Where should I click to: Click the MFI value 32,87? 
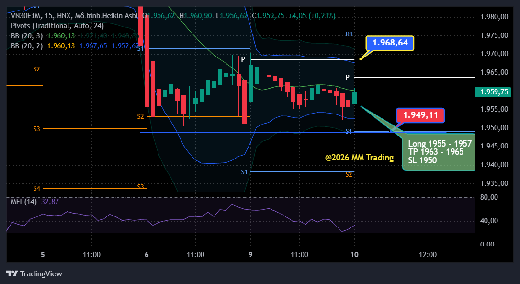pyautogui.click(x=50, y=202)
